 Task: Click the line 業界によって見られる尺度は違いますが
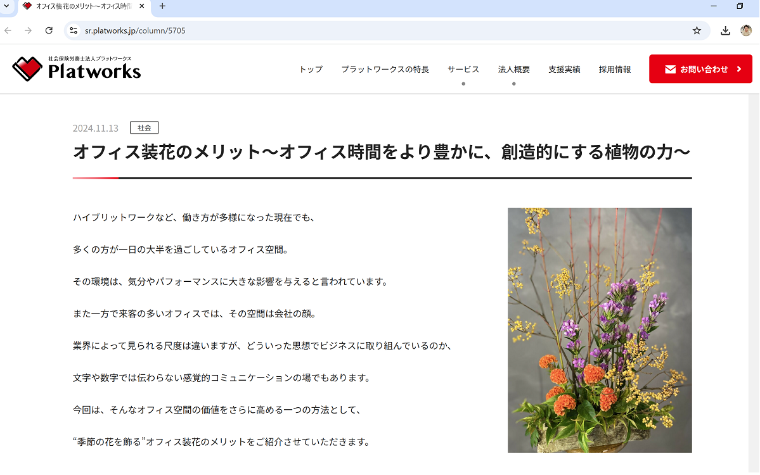[x=263, y=346]
